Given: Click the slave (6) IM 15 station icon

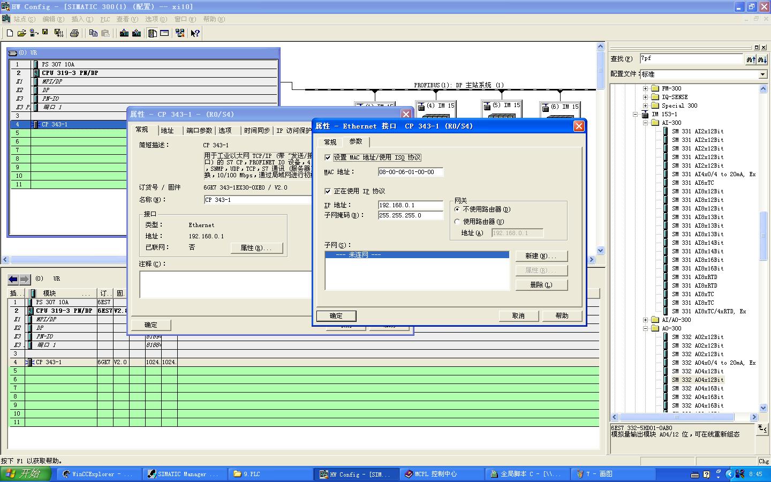Looking at the screenshot, I should point(546,107).
